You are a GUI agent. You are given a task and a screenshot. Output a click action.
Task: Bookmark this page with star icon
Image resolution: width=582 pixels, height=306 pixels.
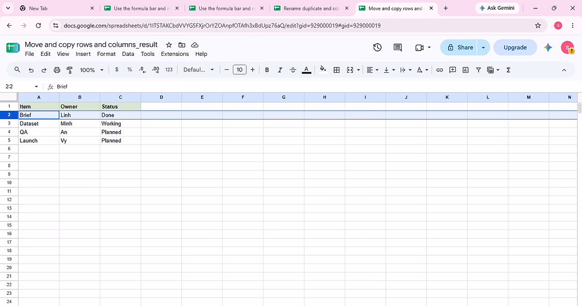tap(537, 25)
